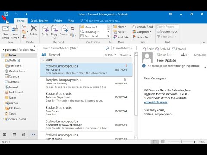This screenshot has width=207, height=155.
Task: Forward the message from the ribbon
Action: [x=64, y=31]
